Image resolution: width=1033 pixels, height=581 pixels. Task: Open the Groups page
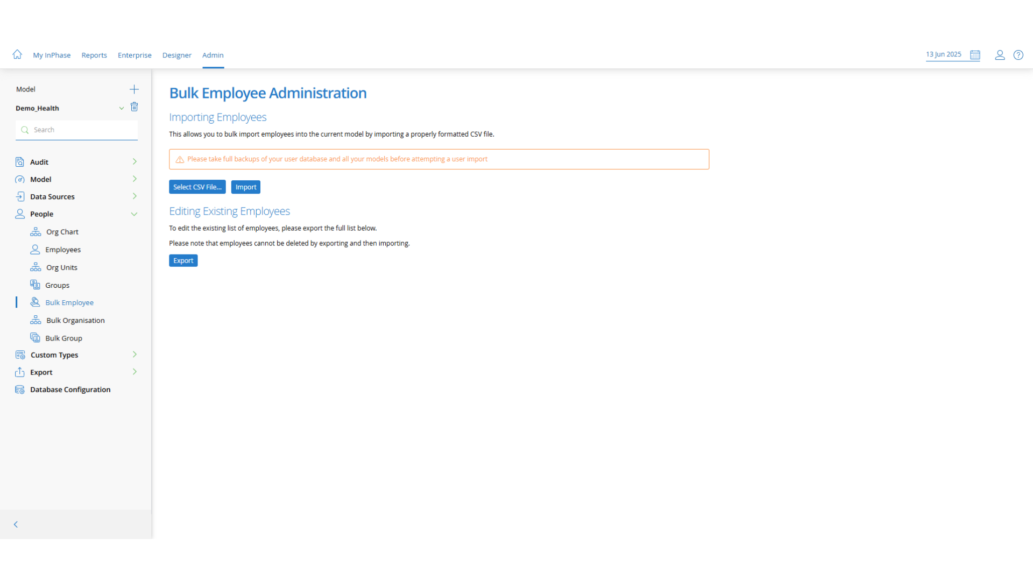[x=58, y=285]
